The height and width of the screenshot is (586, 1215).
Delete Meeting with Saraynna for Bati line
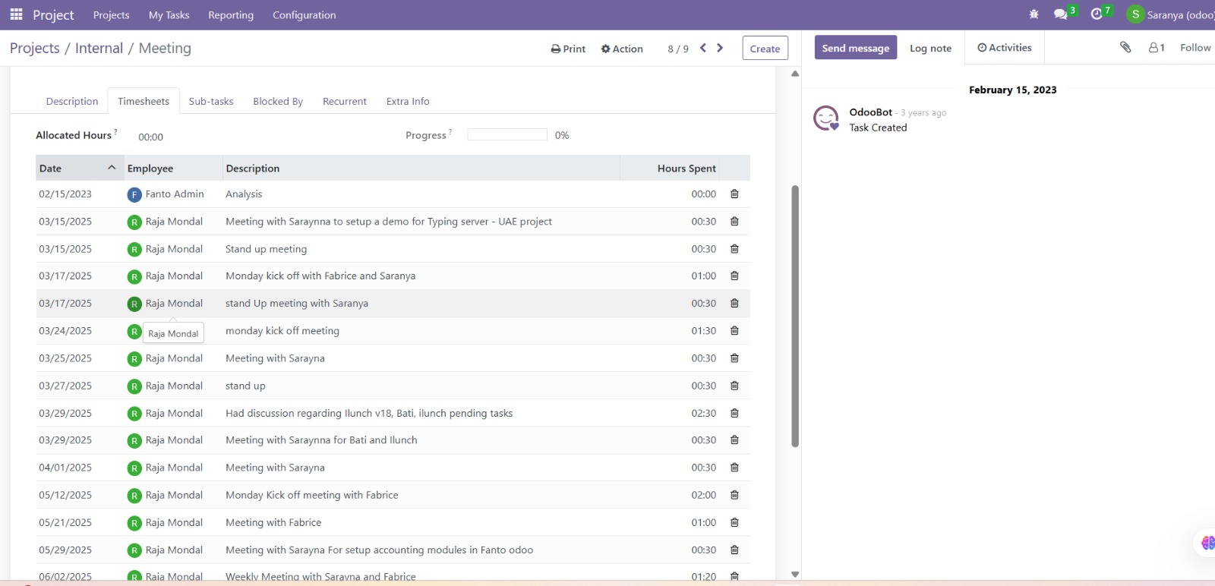click(734, 440)
